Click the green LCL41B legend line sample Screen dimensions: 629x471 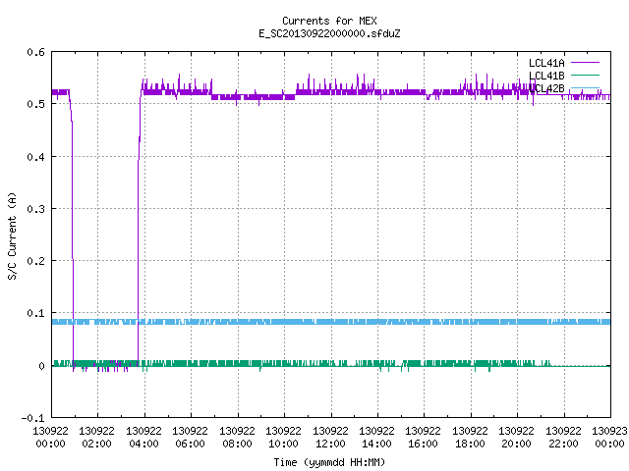pyautogui.click(x=585, y=75)
